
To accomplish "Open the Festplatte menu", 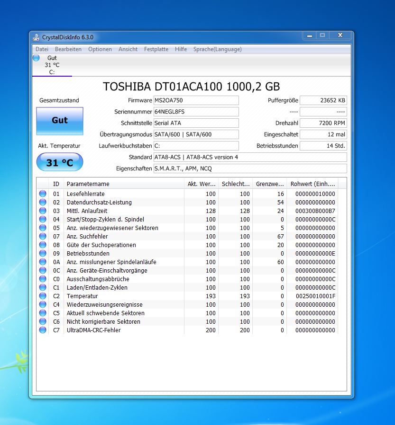I will pos(156,49).
